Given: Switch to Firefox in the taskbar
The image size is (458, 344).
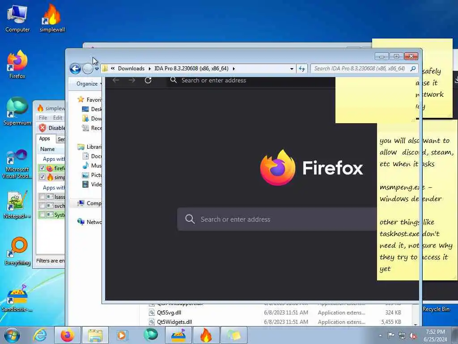Looking at the screenshot, I should 68,335.
